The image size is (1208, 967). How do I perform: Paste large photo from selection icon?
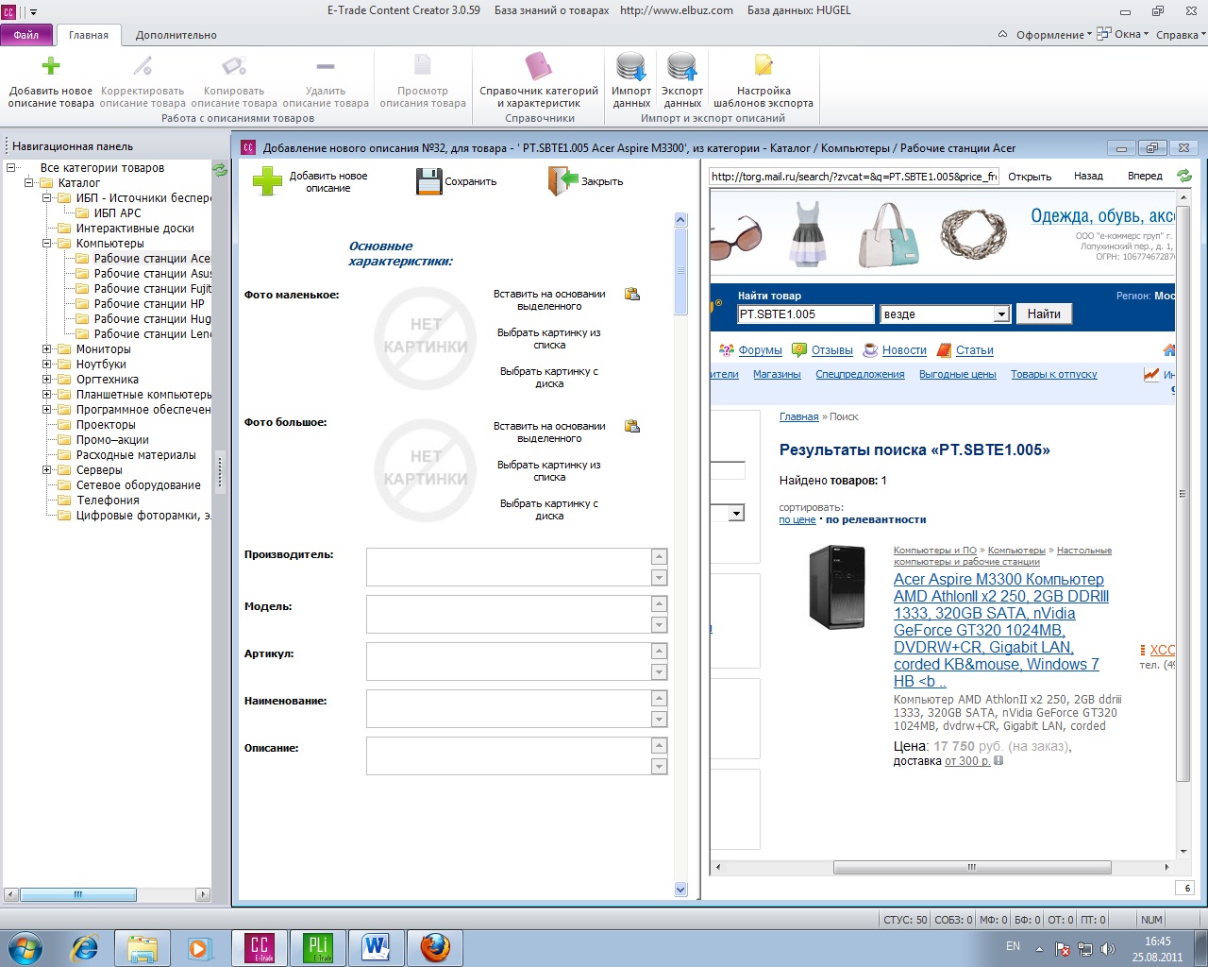[x=632, y=427]
